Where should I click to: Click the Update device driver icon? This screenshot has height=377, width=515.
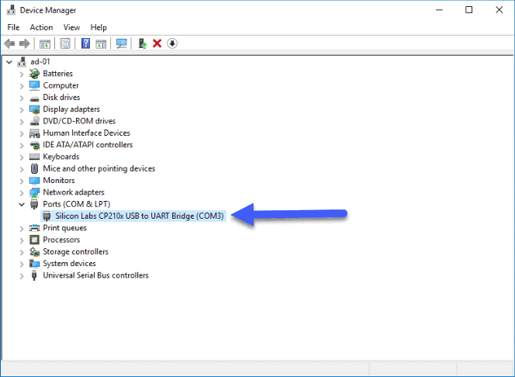142,43
